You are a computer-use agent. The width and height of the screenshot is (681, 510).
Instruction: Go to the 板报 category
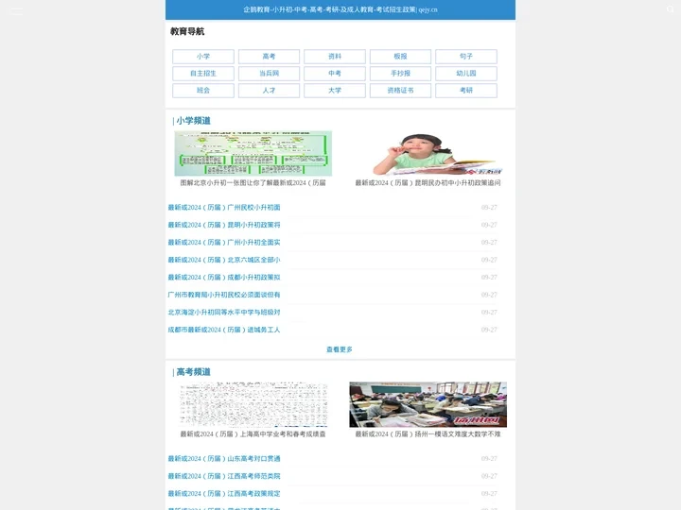click(400, 57)
